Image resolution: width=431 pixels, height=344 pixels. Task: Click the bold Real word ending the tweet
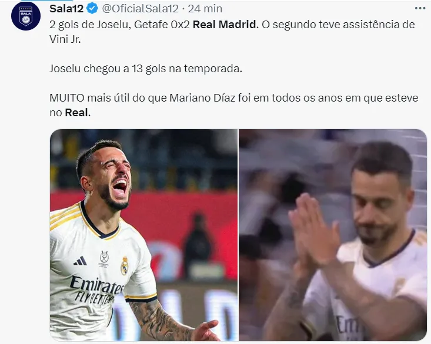pyautogui.click(x=76, y=113)
